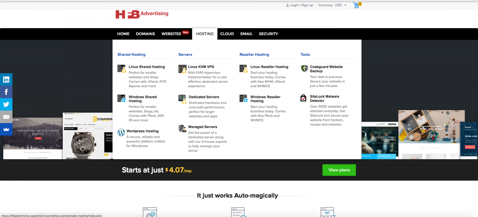Open the DOMAINS menu
The height and width of the screenshot is (217, 478).
coord(145,34)
